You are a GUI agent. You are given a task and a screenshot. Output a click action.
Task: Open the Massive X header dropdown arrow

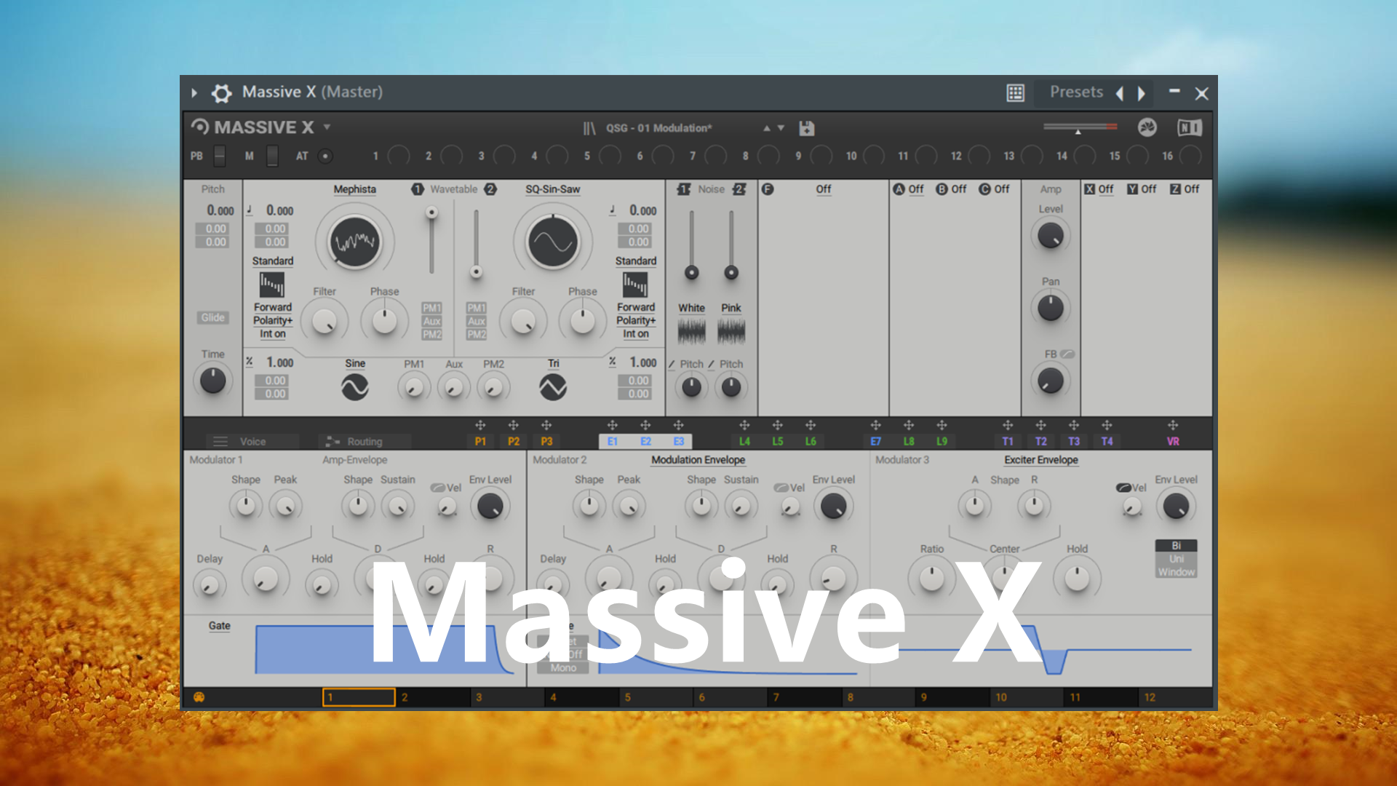[327, 127]
